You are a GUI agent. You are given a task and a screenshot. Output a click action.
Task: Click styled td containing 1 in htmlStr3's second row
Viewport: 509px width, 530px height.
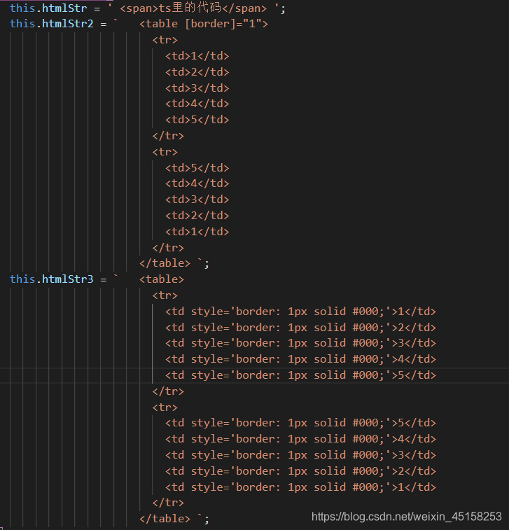[x=300, y=487]
